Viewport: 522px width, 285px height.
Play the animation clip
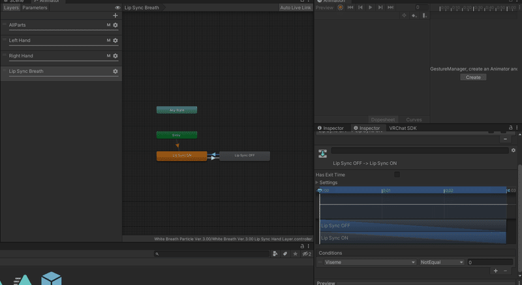370,7
